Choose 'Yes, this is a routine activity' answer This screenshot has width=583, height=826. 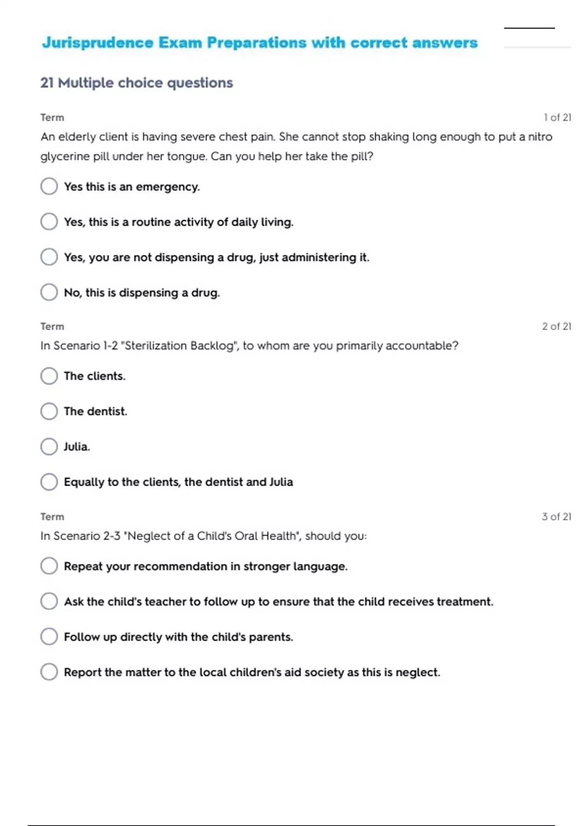pos(49,222)
